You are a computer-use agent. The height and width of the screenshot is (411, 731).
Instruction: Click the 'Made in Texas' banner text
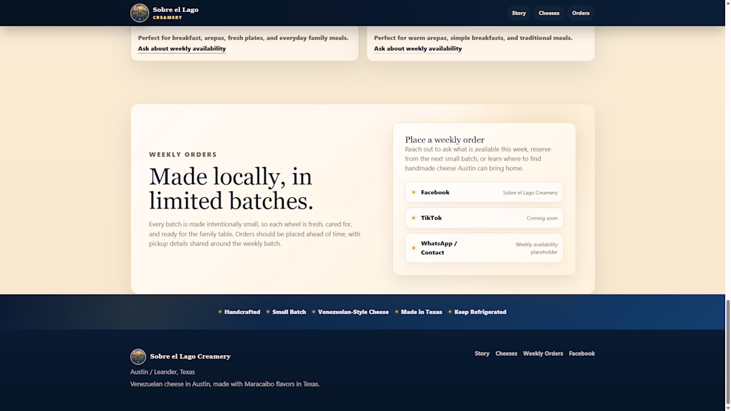pos(421,312)
